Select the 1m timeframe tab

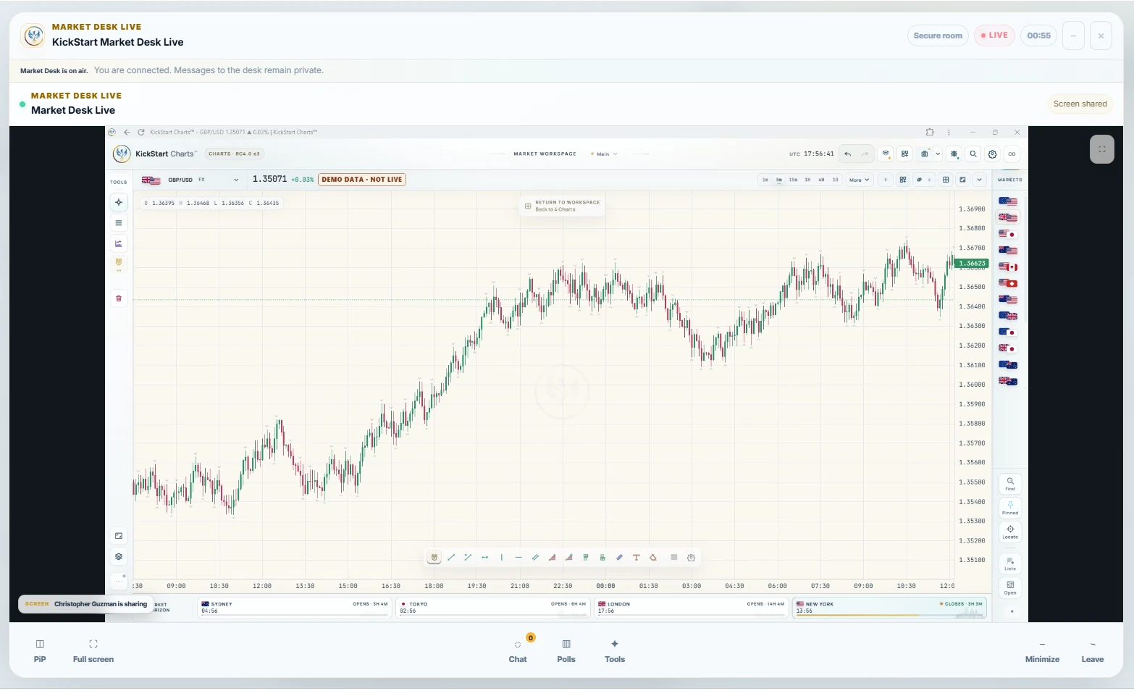tap(765, 180)
